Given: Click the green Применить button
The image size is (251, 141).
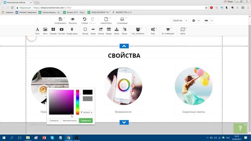Looking at the screenshot, I should (86, 121).
